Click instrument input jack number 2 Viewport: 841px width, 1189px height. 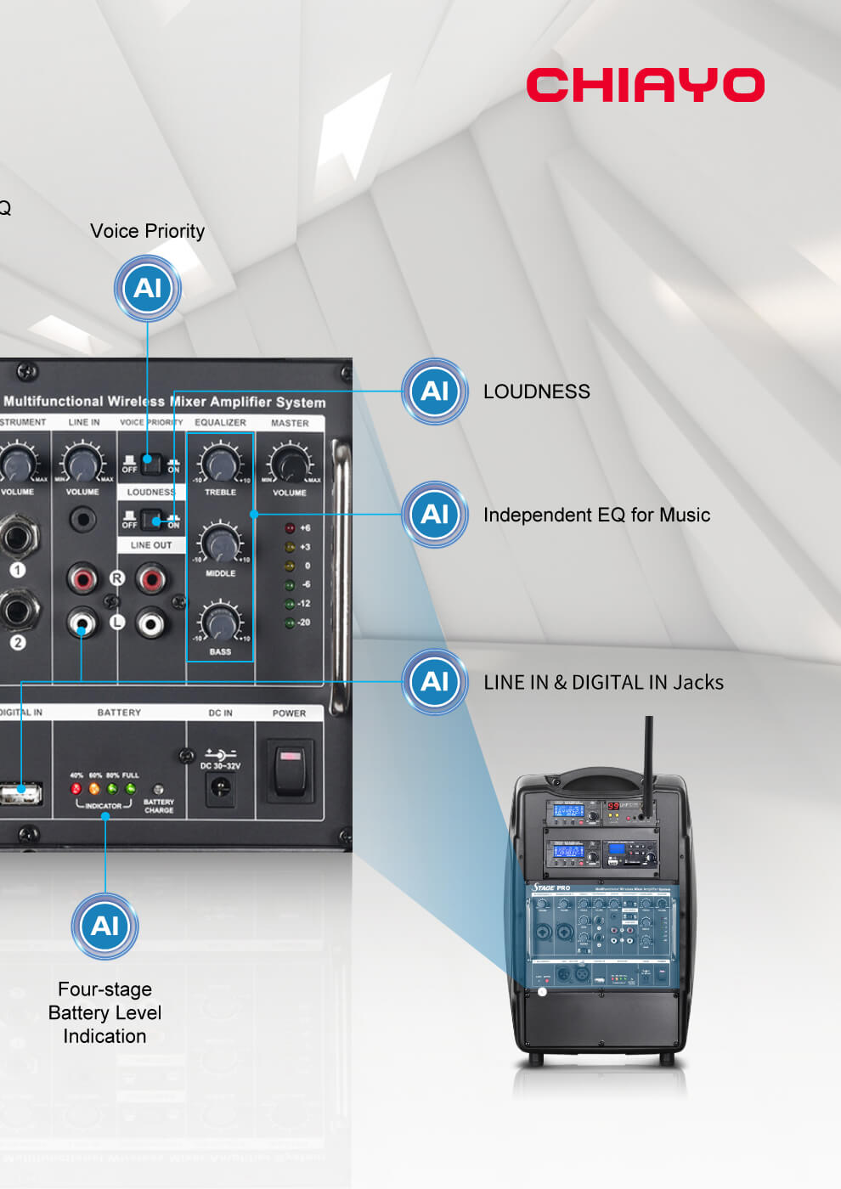17,611
